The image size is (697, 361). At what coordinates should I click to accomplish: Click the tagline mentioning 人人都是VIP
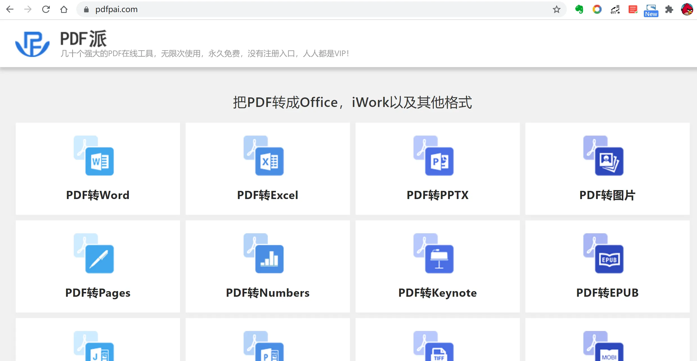(205, 53)
